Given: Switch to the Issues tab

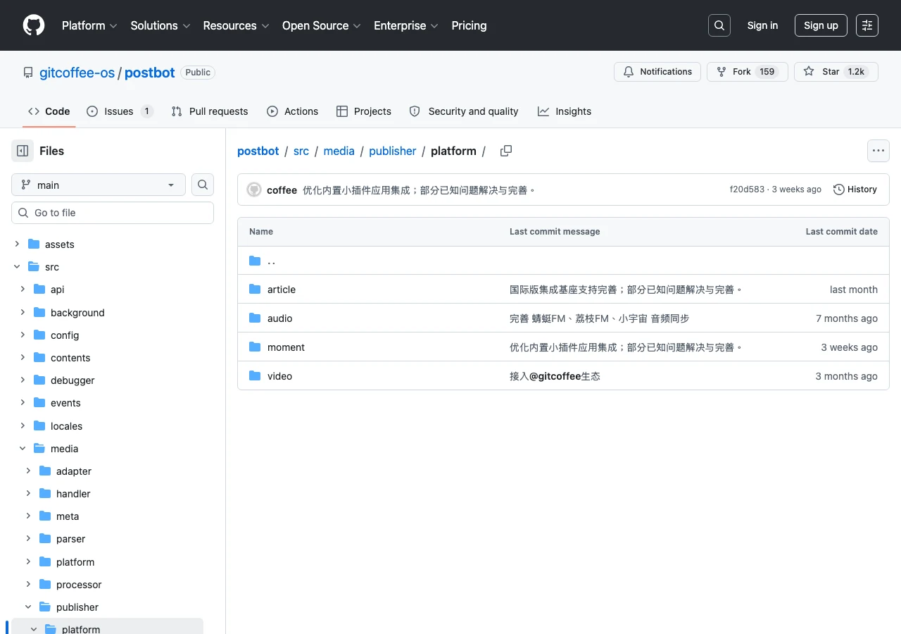Looking at the screenshot, I should (120, 111).
